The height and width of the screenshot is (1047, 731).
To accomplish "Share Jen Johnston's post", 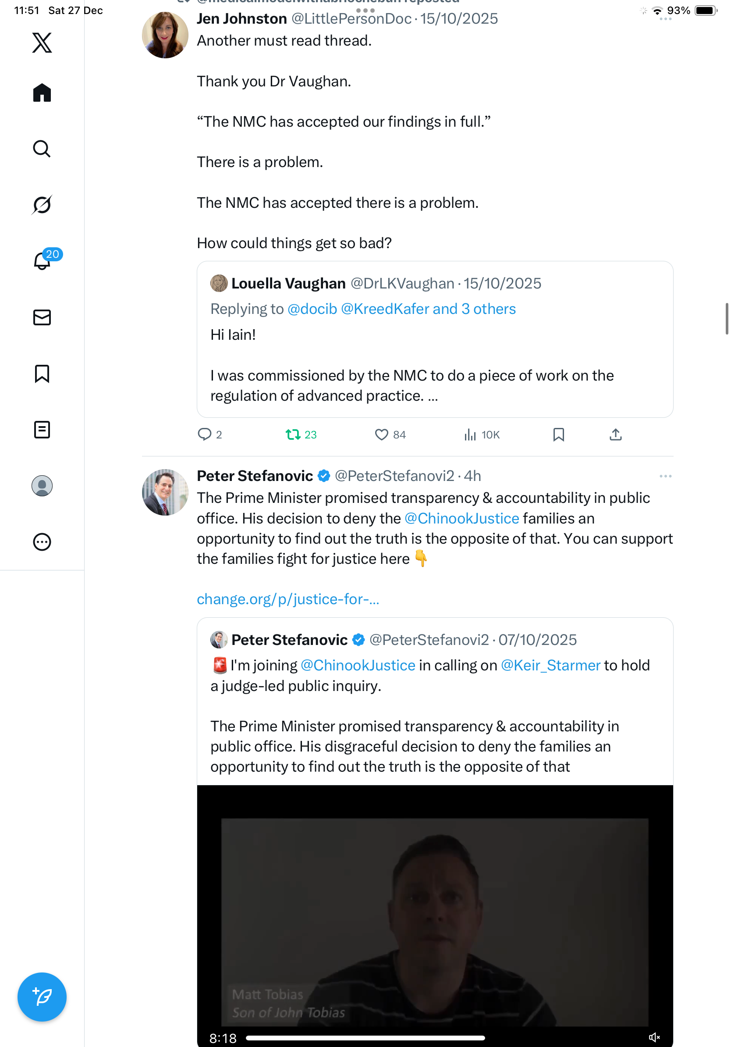I will 615,434.
